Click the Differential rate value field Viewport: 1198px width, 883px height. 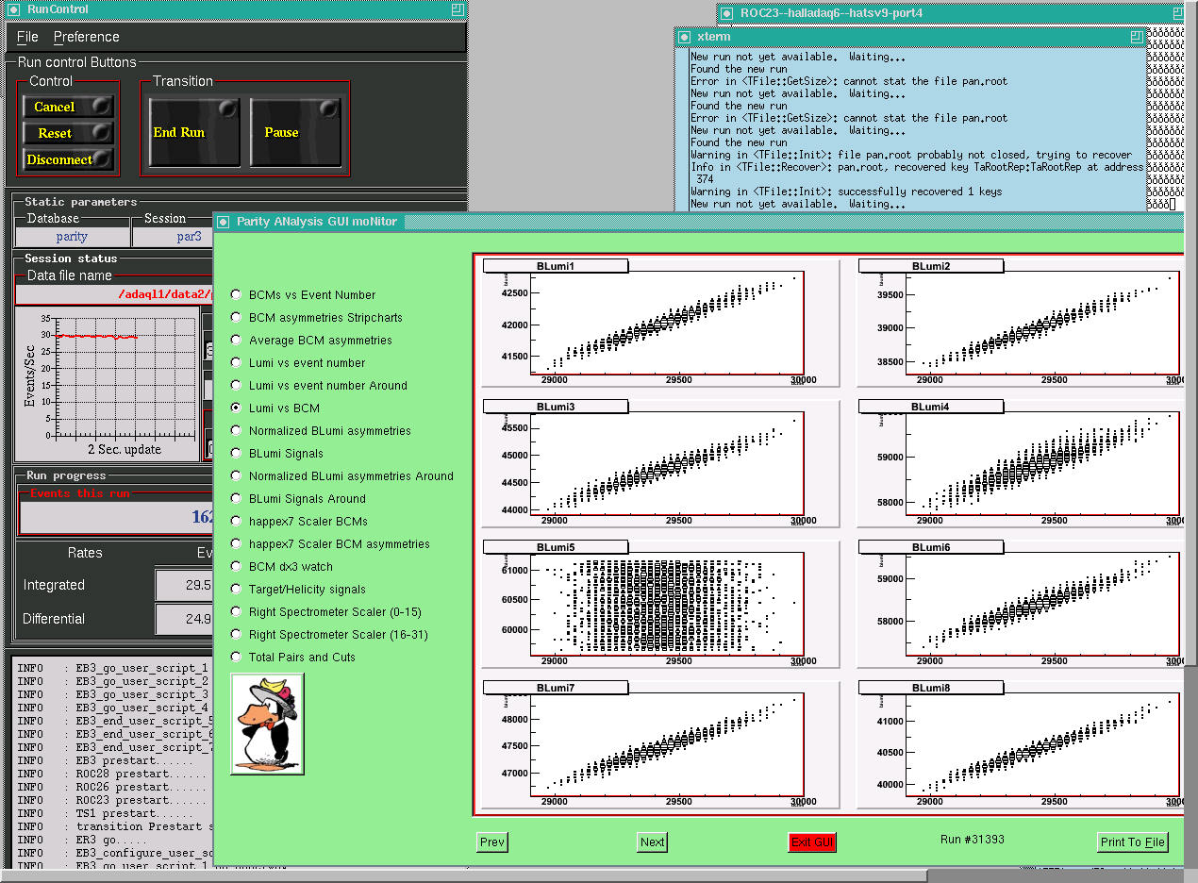[185, 619]
